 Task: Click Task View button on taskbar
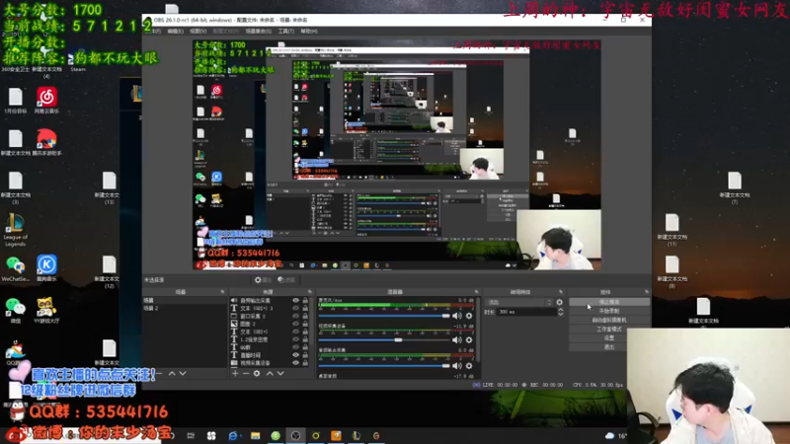(191, 435)
